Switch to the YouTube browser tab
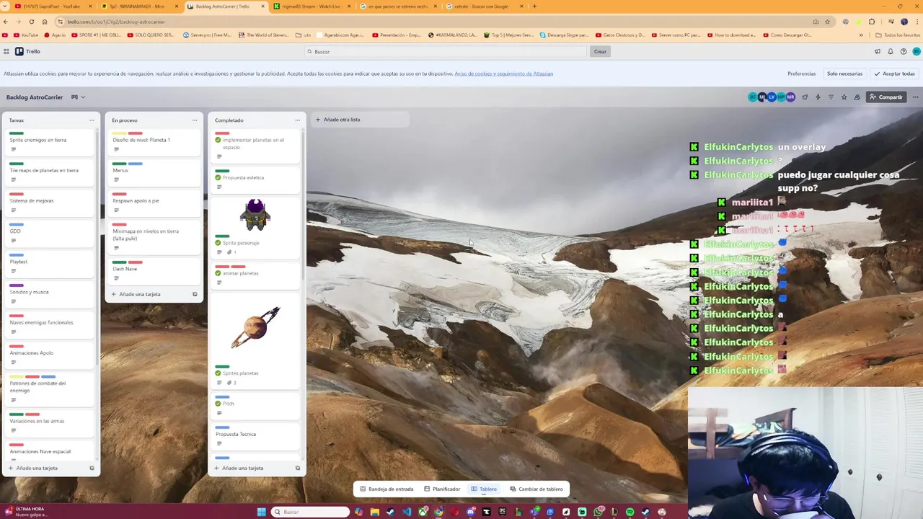 (52, 6)
